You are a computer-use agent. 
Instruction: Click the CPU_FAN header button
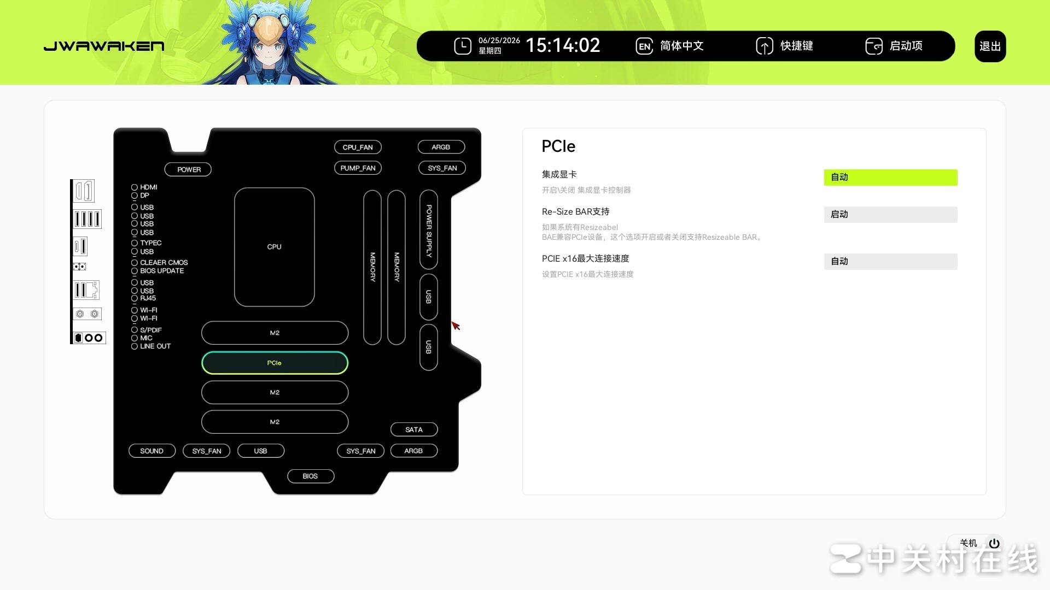coord(358,147)
